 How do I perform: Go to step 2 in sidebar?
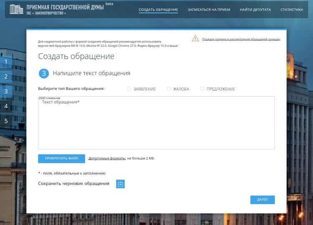6,77
